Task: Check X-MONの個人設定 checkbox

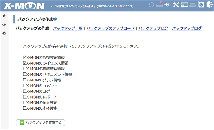Action: (25, 102)
